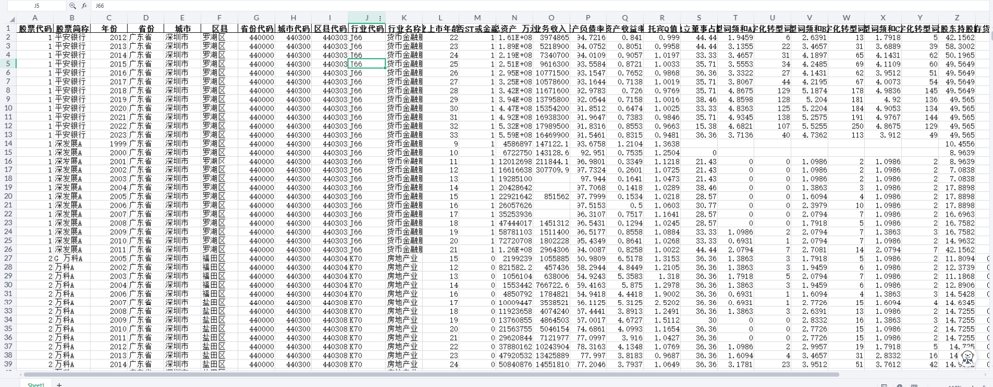Click the horizontal scrollbar right arrow
Viewport: 993px width, 387px height.
[x=986, y=375]
